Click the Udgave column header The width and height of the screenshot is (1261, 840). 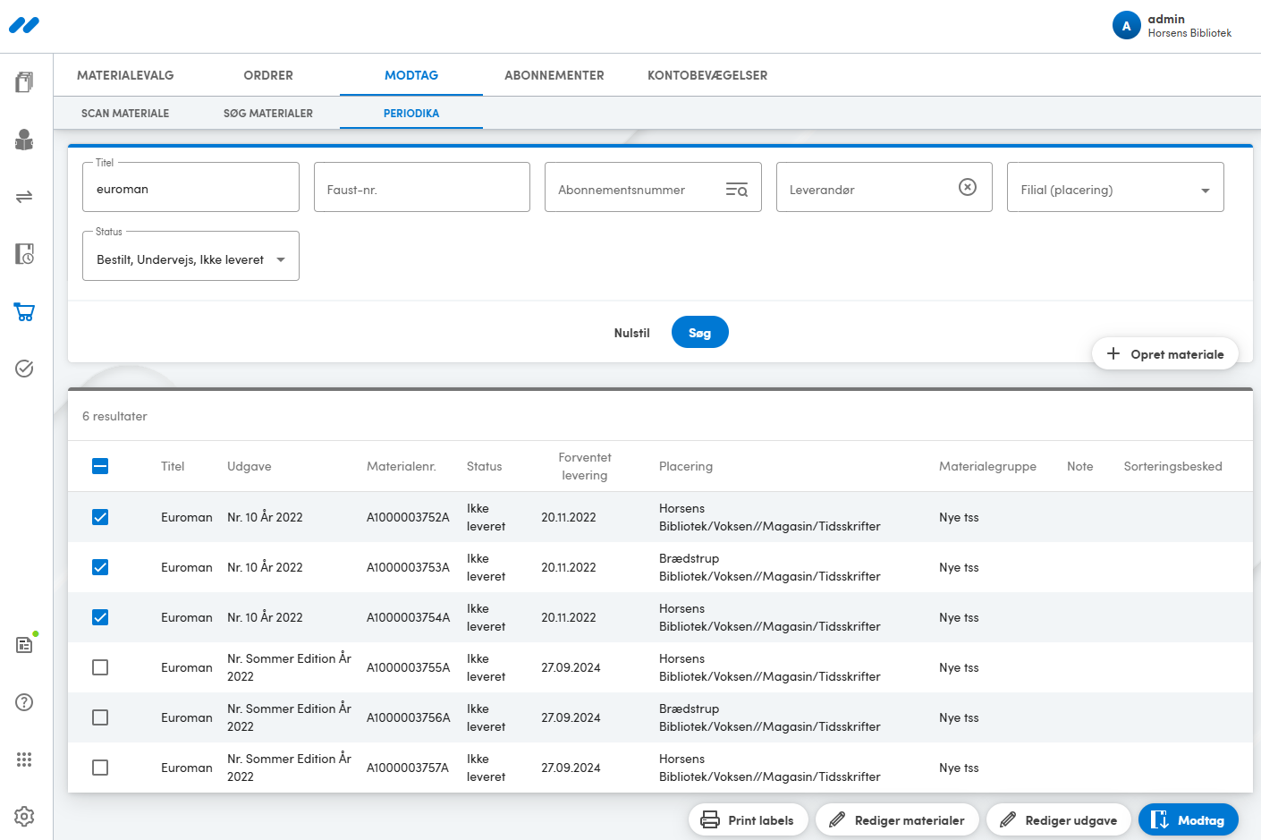[x=250, y=466]
